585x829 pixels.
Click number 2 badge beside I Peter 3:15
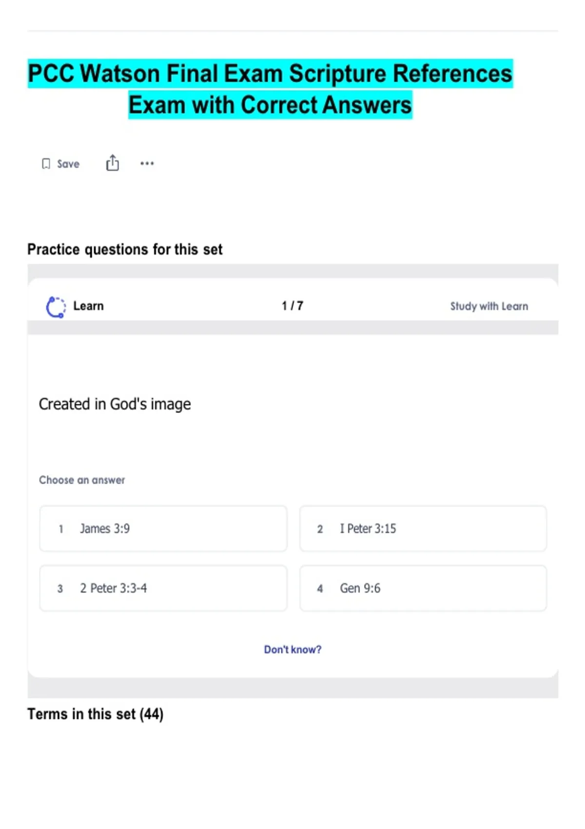[x=320, y=529]
